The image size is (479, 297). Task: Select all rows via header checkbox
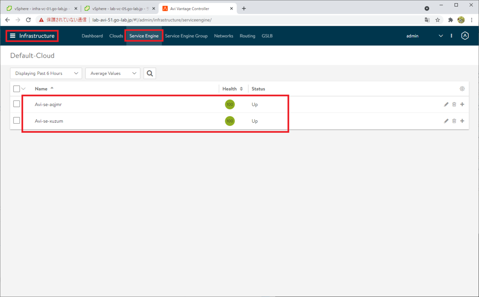(x=16, y=89)
